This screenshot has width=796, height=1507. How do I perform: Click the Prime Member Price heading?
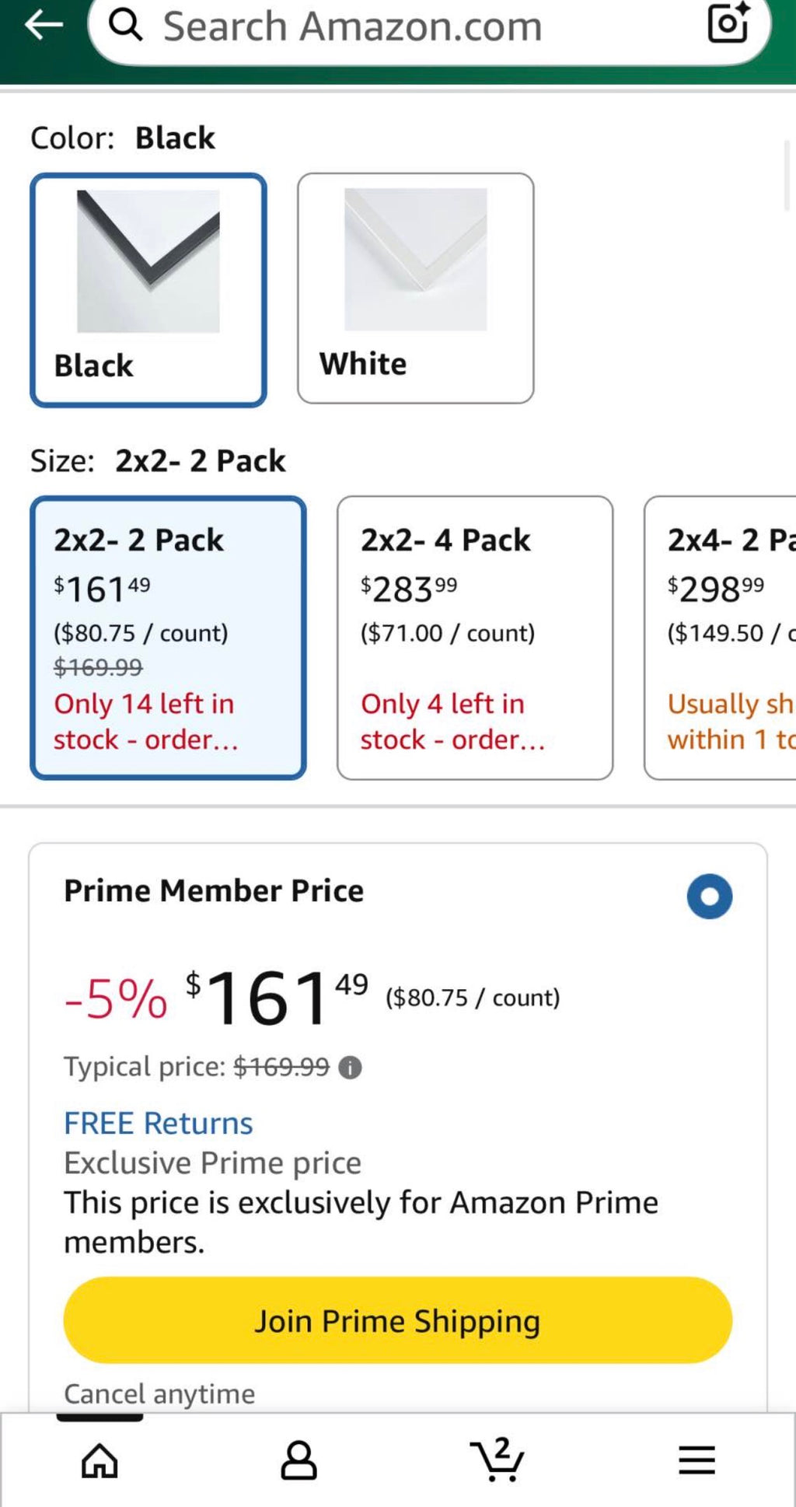(x=214, y=890)
